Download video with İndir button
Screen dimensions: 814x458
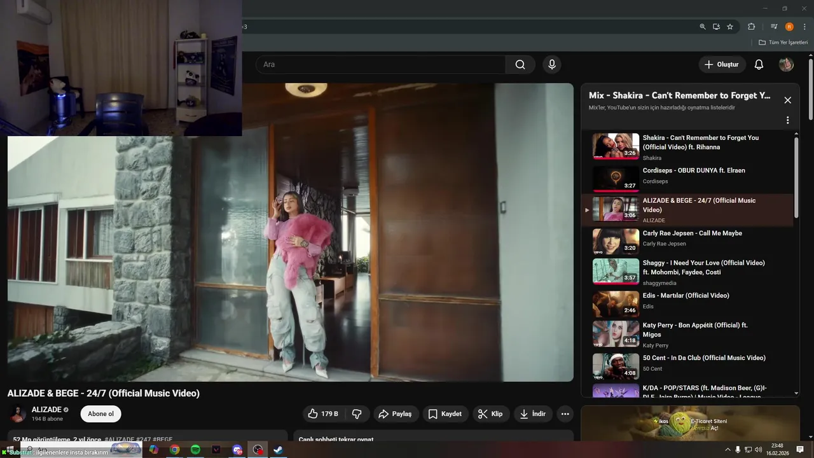pos(533,414)
